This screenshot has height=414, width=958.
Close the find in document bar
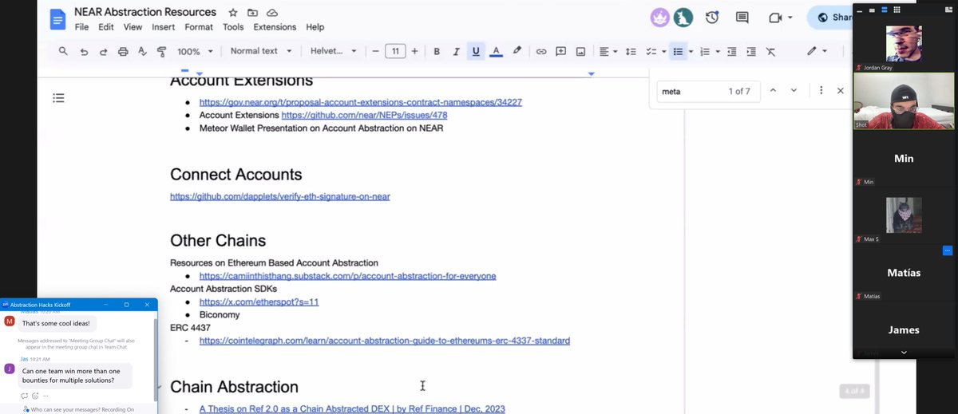tap(840, 91)
